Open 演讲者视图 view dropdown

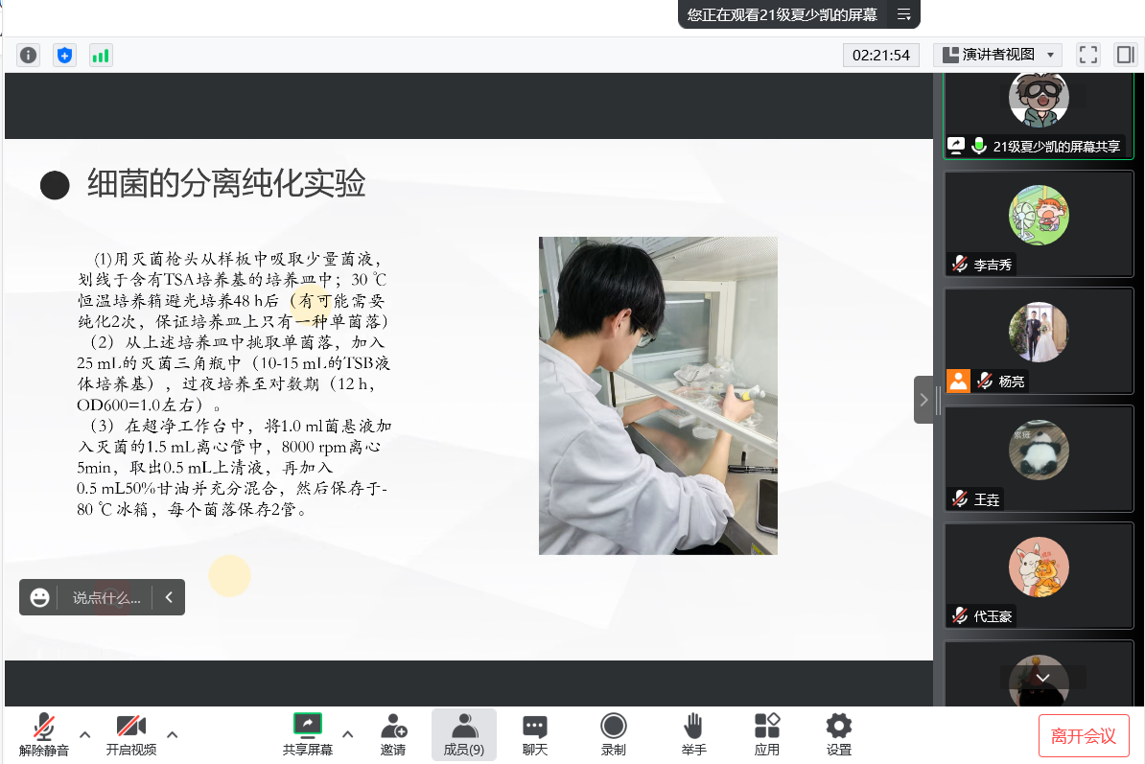pyautogui.click(x=998, y=55)
